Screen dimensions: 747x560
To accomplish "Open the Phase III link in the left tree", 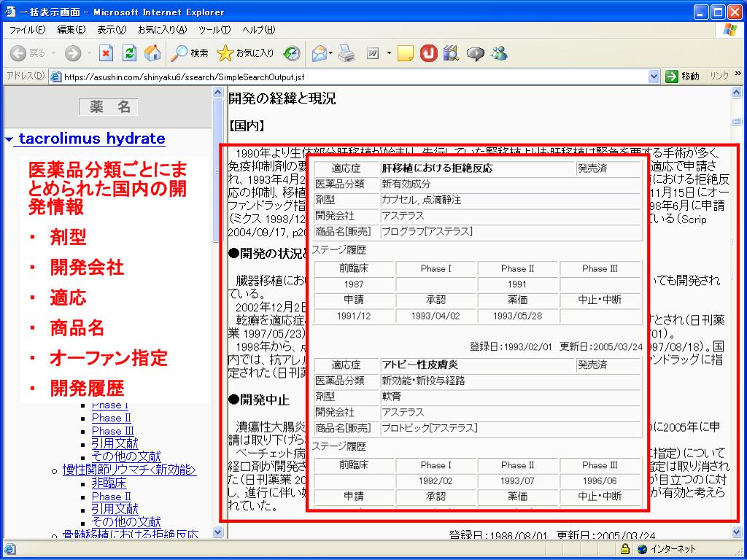I will click(113, 431).
